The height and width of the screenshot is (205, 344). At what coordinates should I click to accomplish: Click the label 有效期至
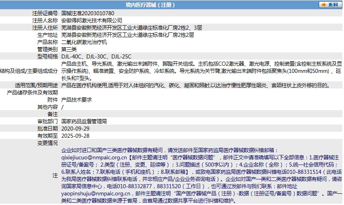coord(47,136)
